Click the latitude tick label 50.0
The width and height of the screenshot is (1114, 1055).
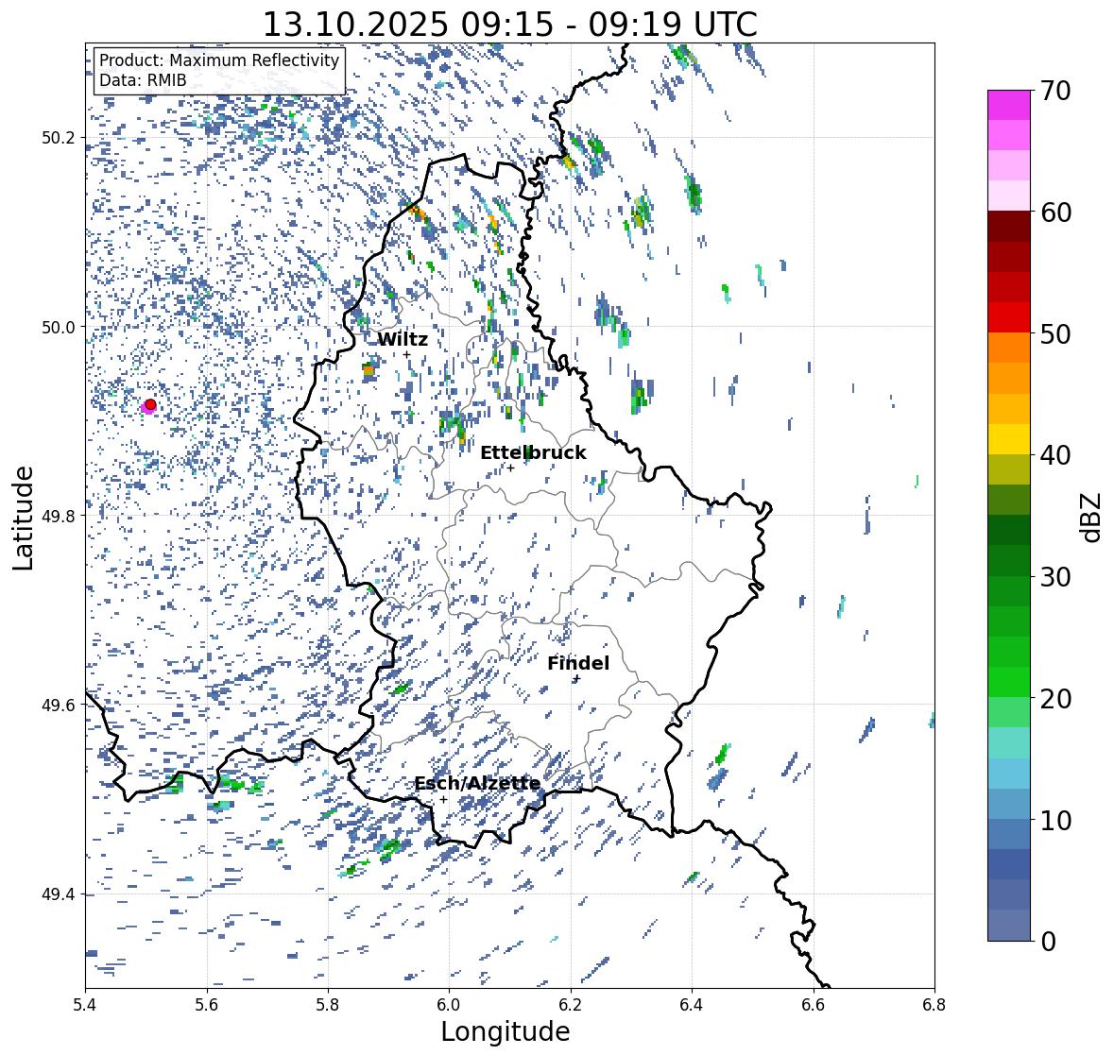point(59,328)
